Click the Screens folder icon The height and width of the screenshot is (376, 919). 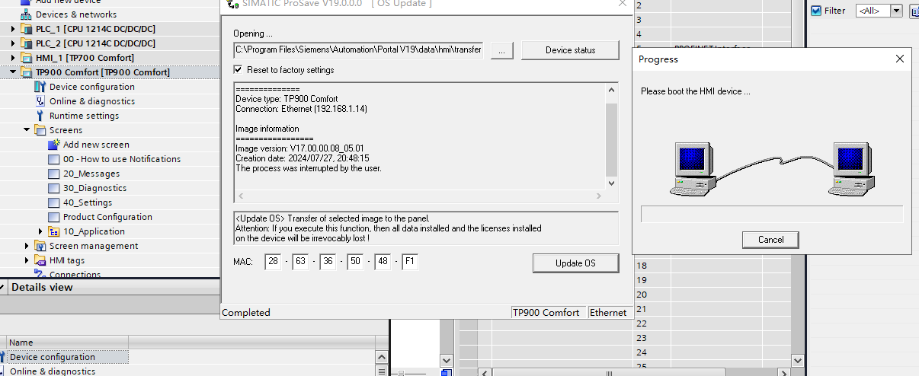point(40,130)
